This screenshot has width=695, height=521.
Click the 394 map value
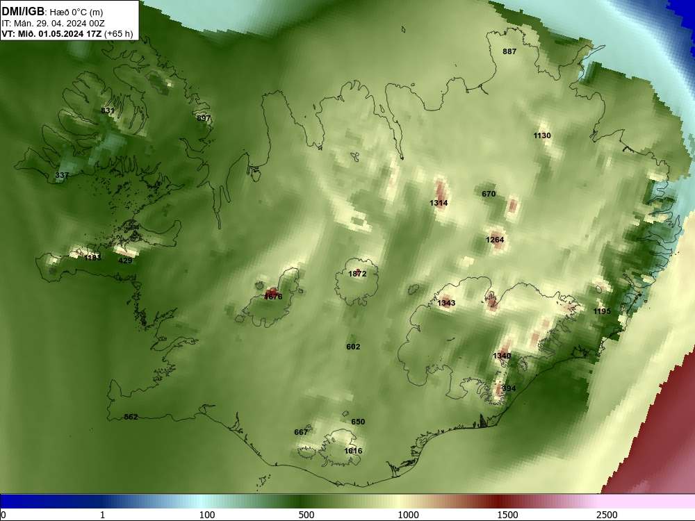(x=509, y=388)
